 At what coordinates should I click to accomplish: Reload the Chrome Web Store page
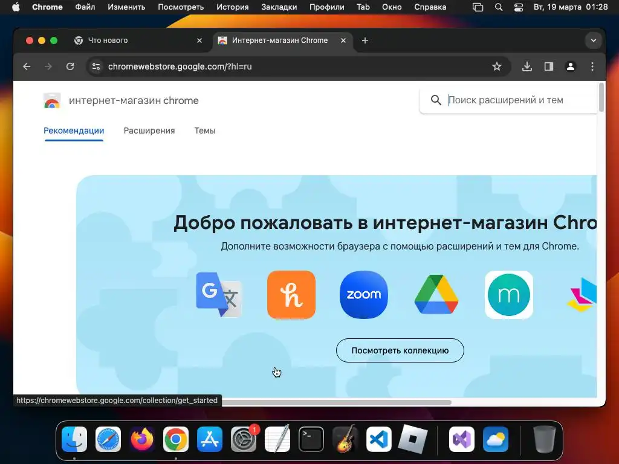(x=70, y=66)
